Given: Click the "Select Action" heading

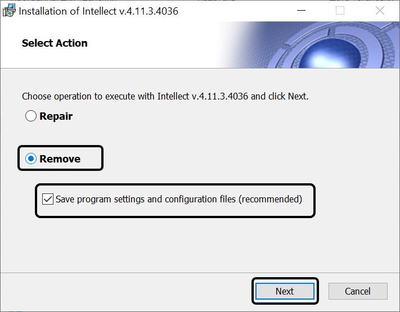Looking at the screenshot, I should coord(55,43).
